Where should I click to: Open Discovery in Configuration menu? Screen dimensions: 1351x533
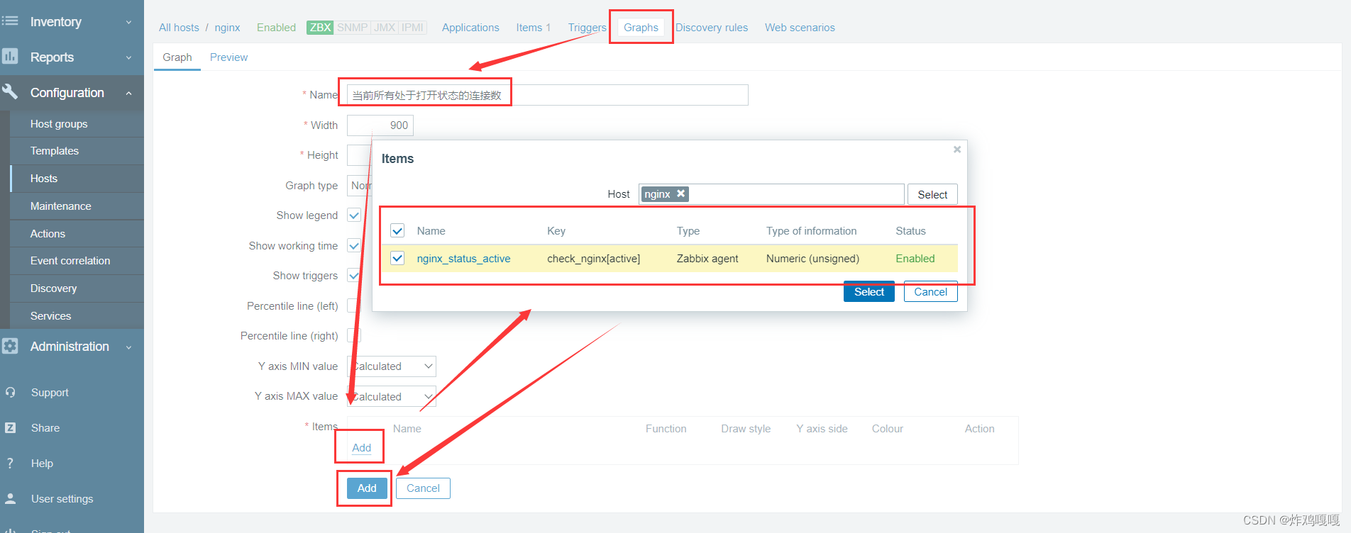(x=53, y=288)
